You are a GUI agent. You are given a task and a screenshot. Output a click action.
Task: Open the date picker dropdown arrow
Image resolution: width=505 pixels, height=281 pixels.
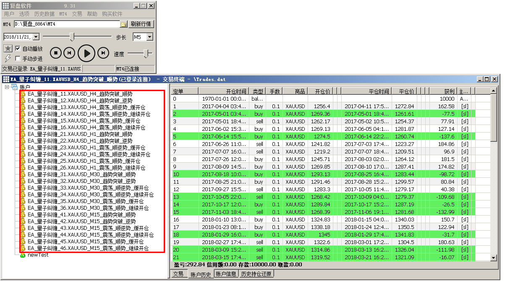[x=36, y=37]
